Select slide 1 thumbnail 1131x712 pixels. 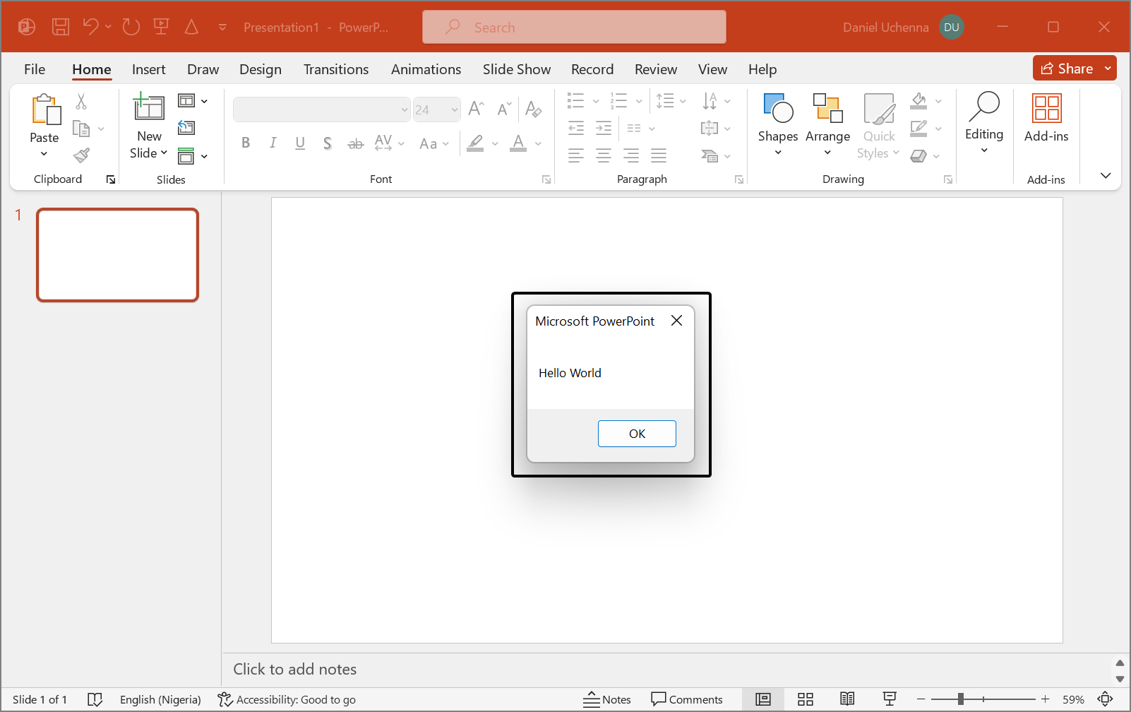point(118,255)
